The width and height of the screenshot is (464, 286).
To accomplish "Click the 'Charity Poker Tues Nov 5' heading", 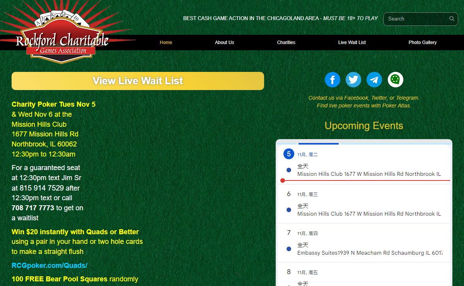I will coord(53,104).
